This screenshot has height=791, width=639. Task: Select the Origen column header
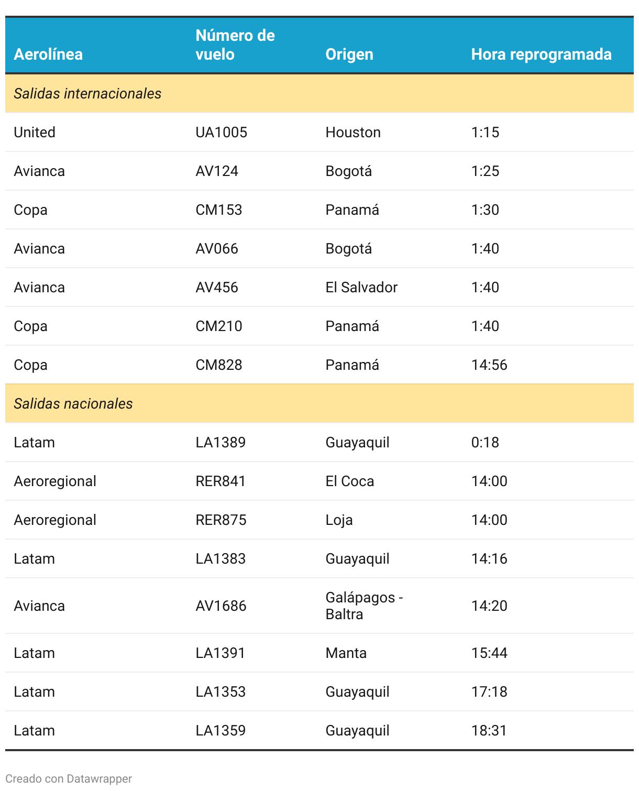click(x=349, y=54)
